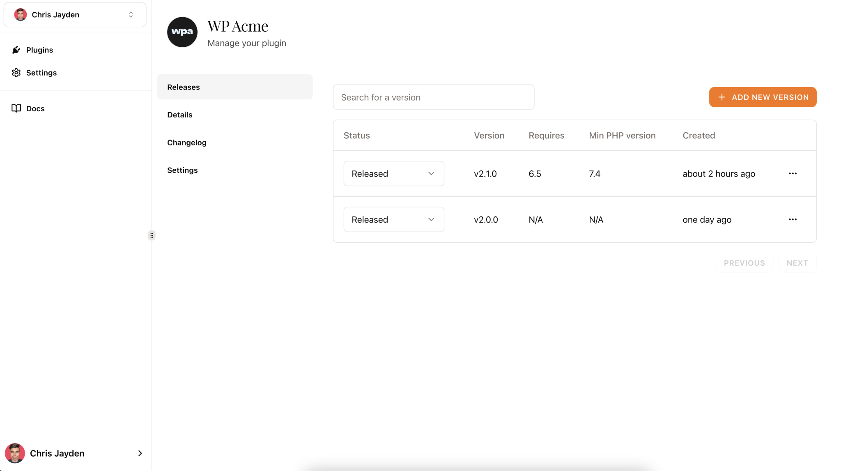
Task: Click the ADD NEW VERSION button
Action: pos(763,97)
